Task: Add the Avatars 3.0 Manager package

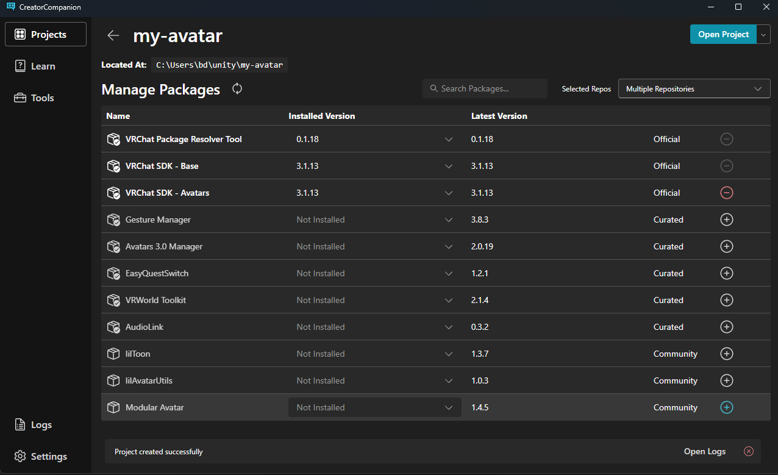Action: pyautogui.click(x=726, y=246)
